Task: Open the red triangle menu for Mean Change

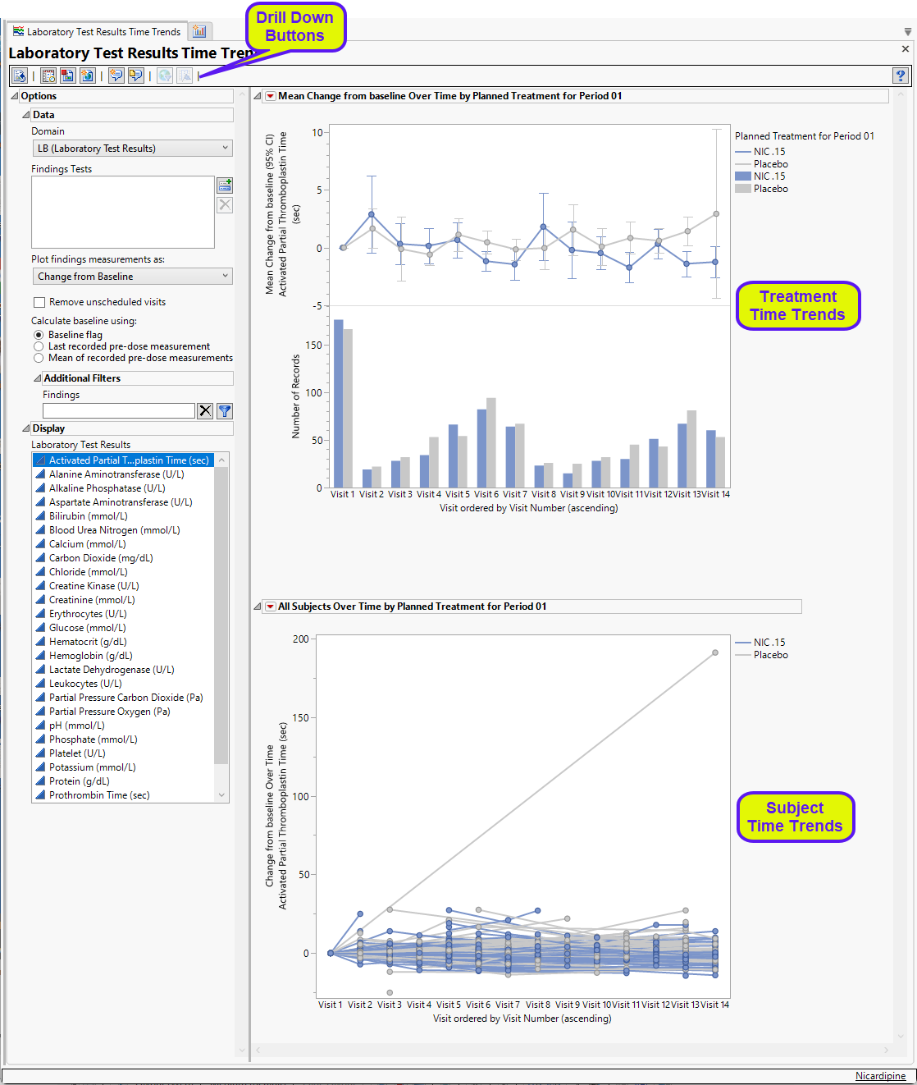Action: click(270, 96)
